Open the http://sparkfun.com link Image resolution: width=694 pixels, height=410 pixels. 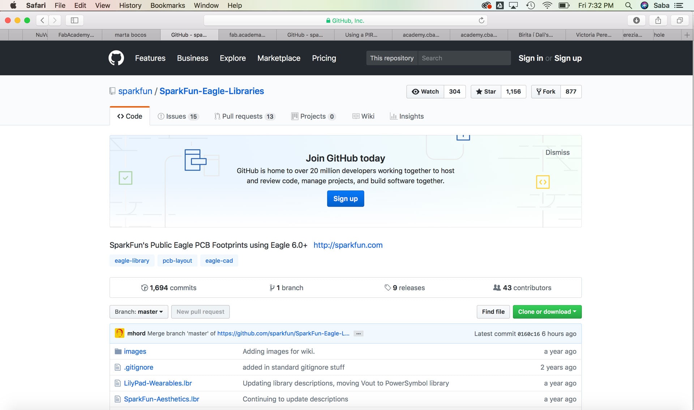[348, 245]
